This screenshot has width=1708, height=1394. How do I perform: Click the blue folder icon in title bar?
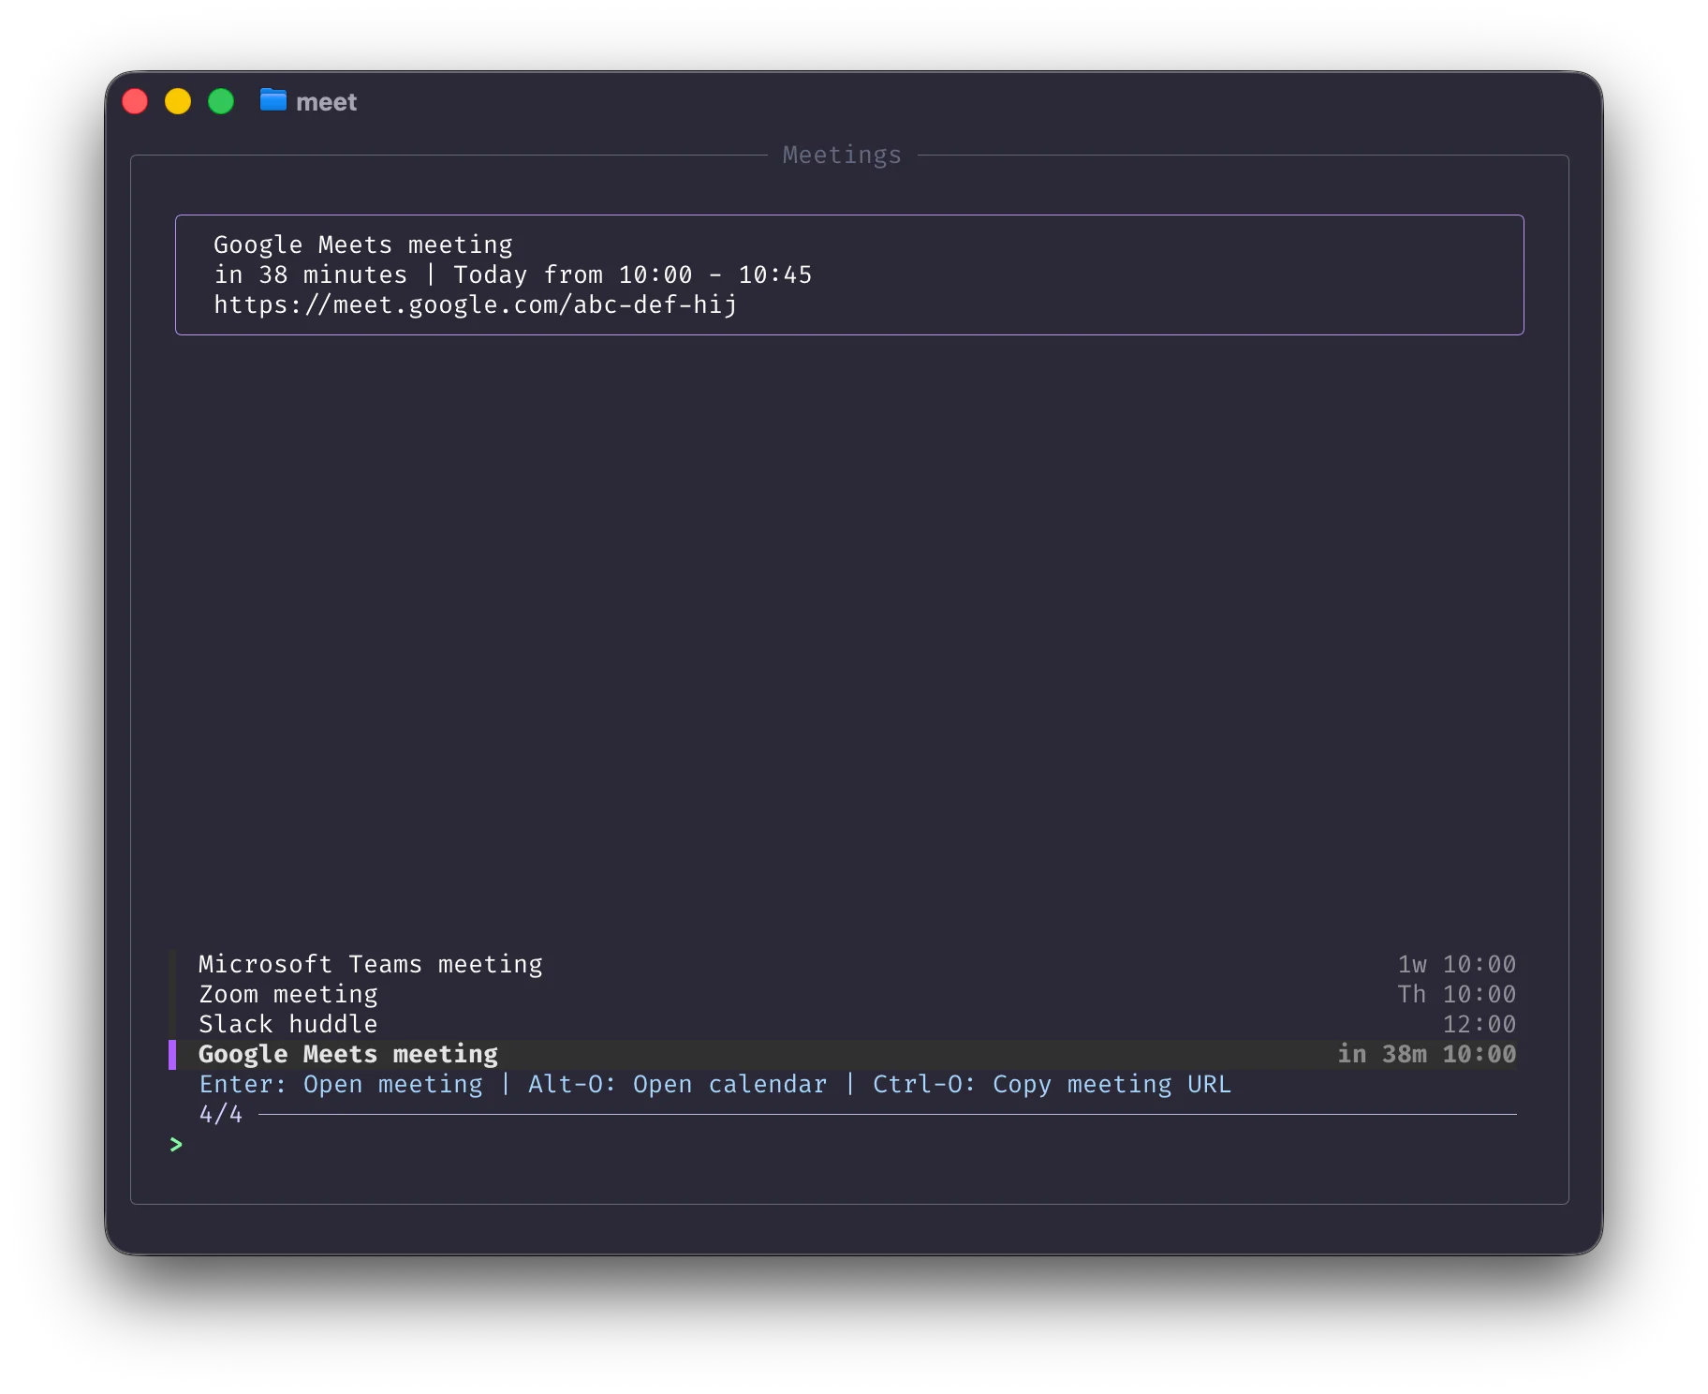[273, 100]
